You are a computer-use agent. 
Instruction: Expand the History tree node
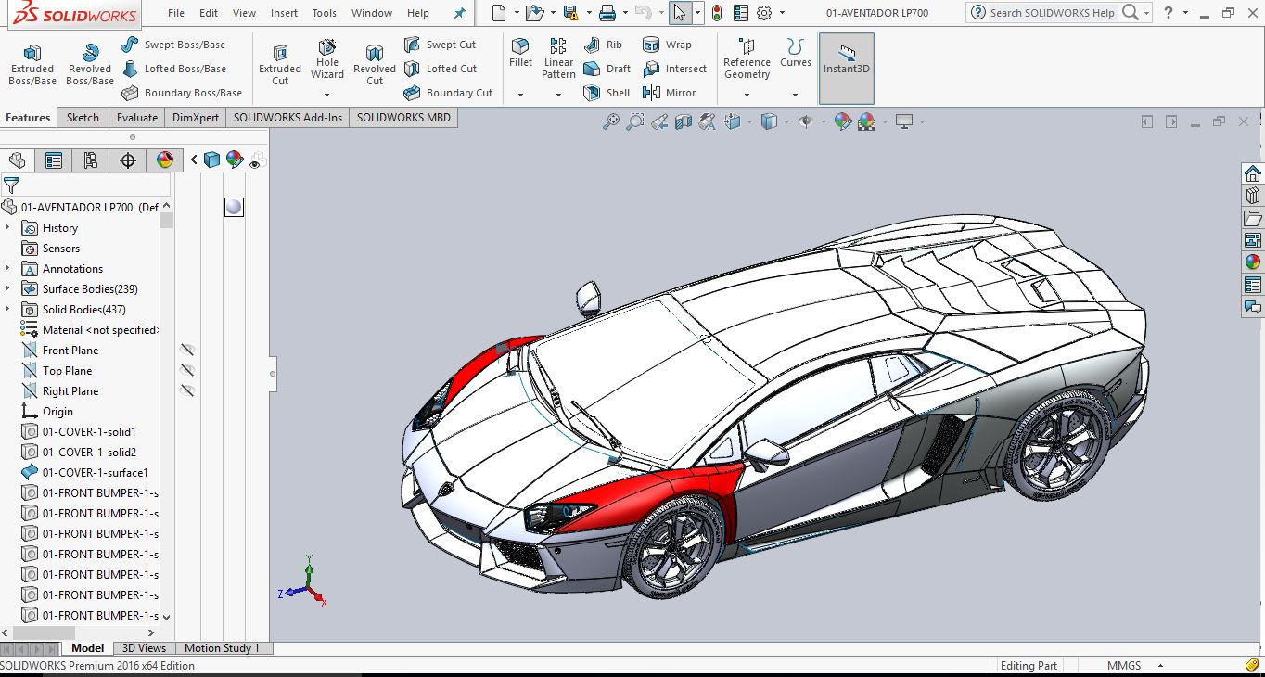pyautogui.click(x=8, y=227)
